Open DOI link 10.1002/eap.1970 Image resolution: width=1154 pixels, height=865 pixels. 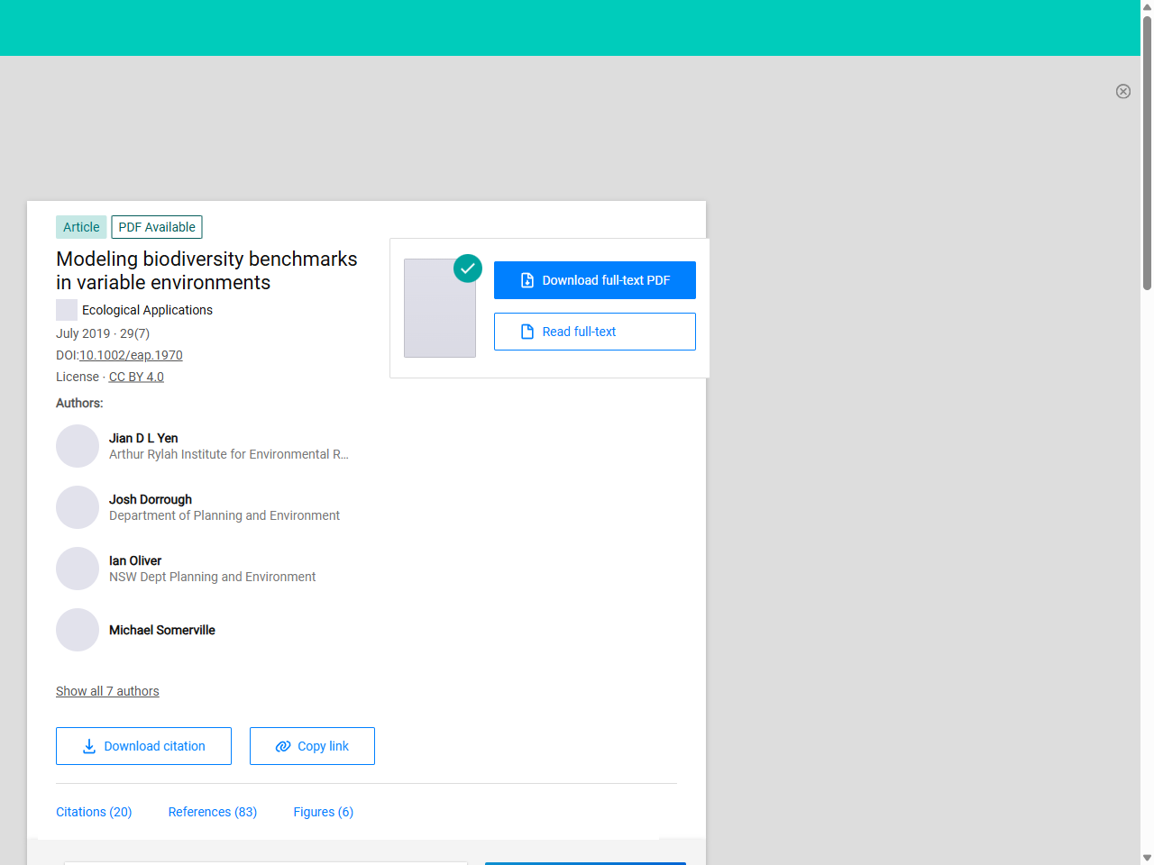tap(131, 355)
